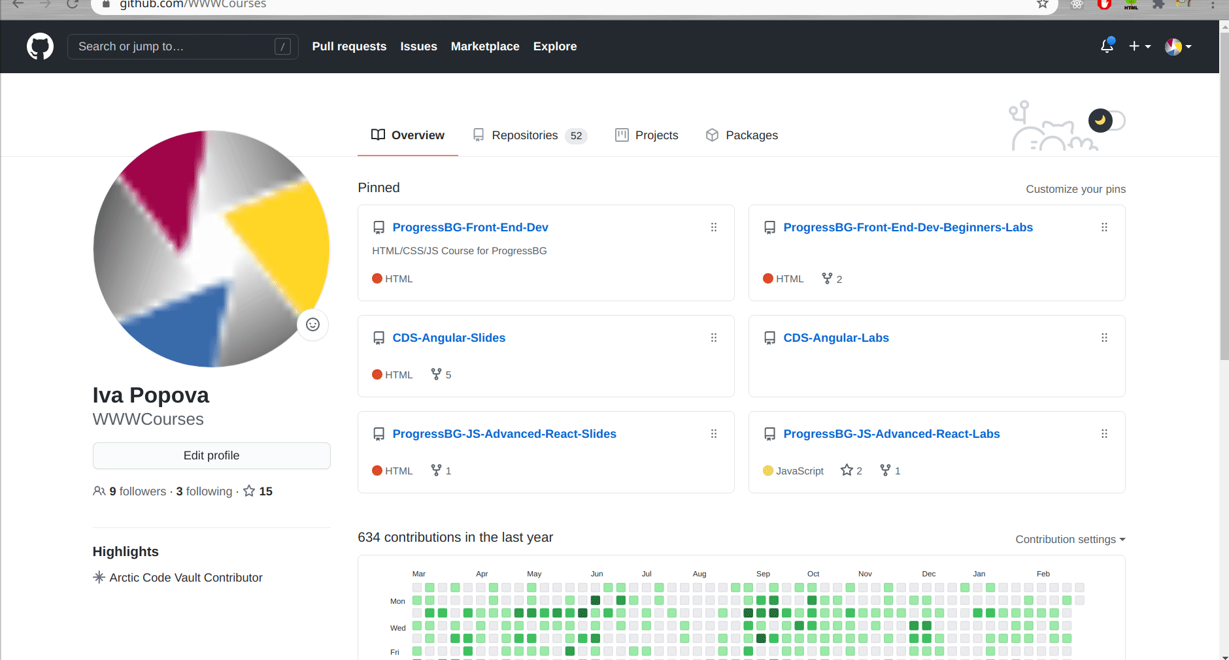Click Customize your pins
The image size is (1229, 660).
point(1075,189)
